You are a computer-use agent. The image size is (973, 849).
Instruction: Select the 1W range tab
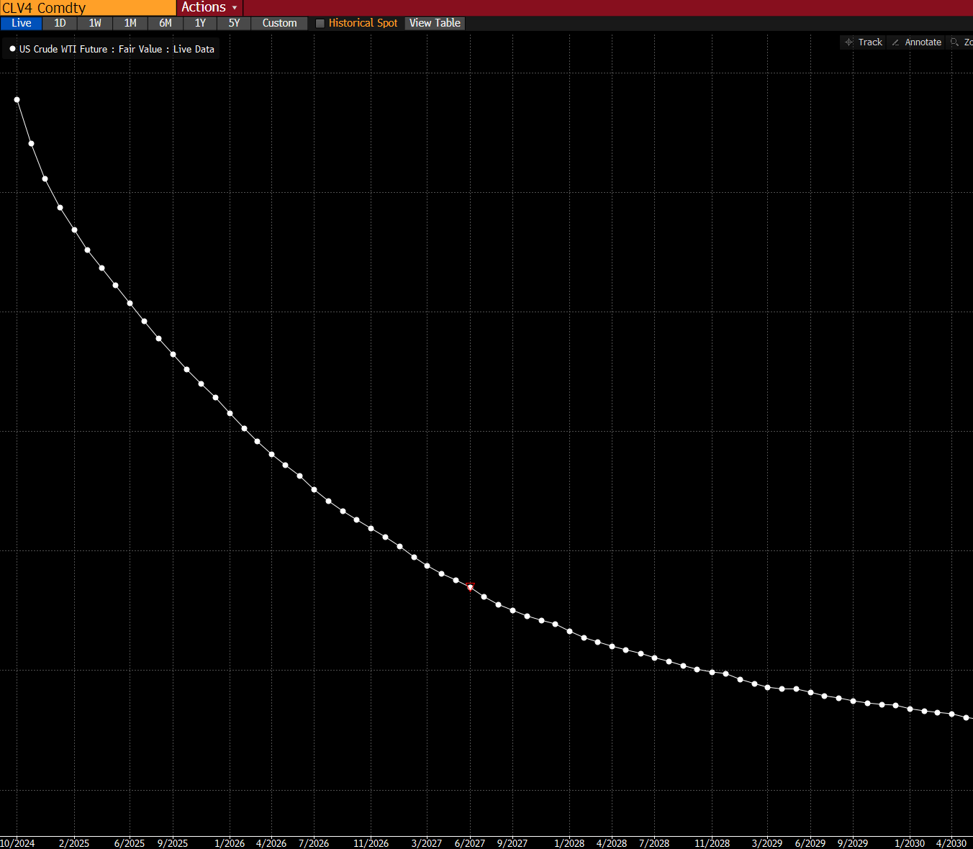tap(95, 23)
